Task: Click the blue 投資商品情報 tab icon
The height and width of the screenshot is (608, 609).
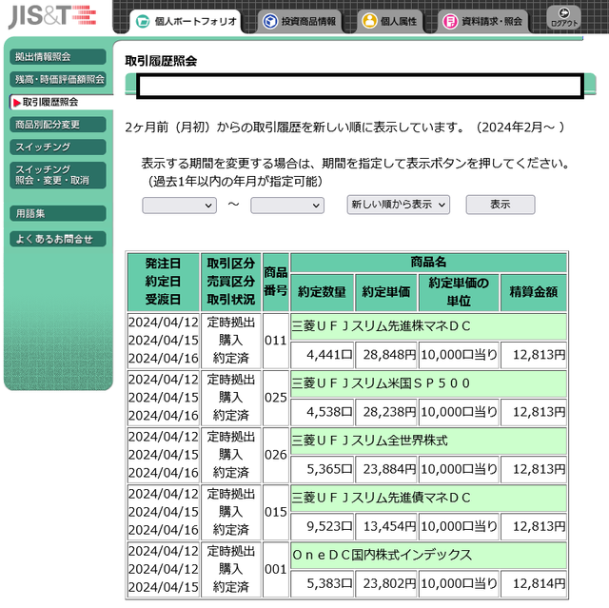Action: click(270, 21)
